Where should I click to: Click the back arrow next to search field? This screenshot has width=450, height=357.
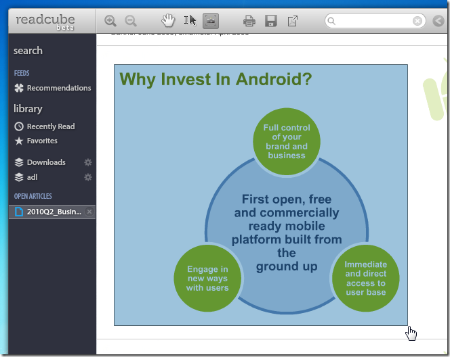[437, 21]
